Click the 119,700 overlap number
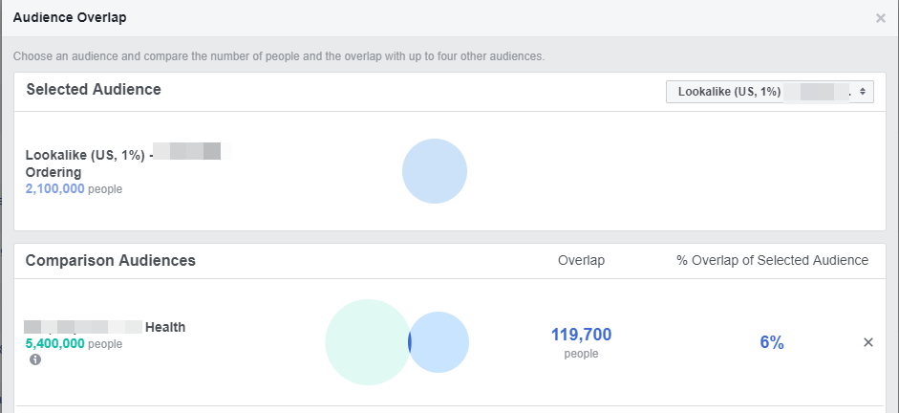The height and width of the screenshot is (413, 899). click(x=581, y=335)
